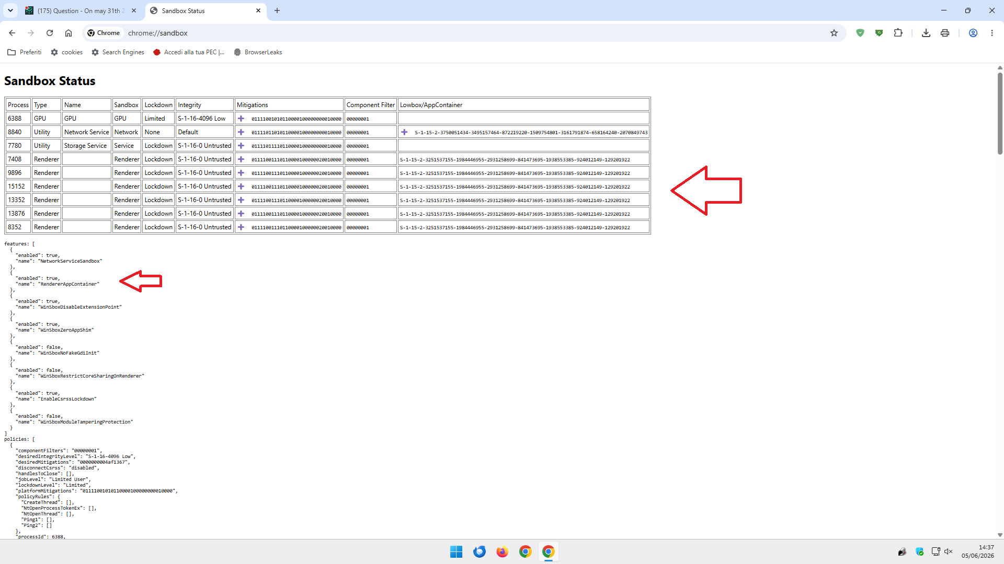Click the Mitigations column header

[x=289, y=105]
